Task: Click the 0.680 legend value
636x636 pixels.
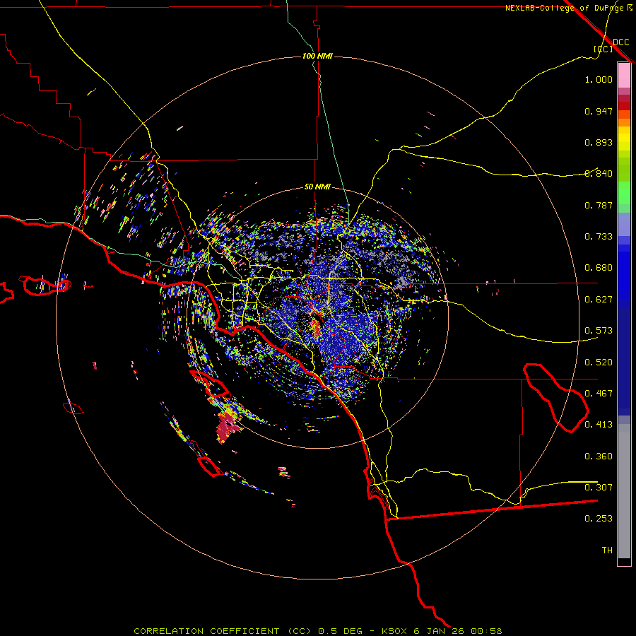Action: (599, 268)
